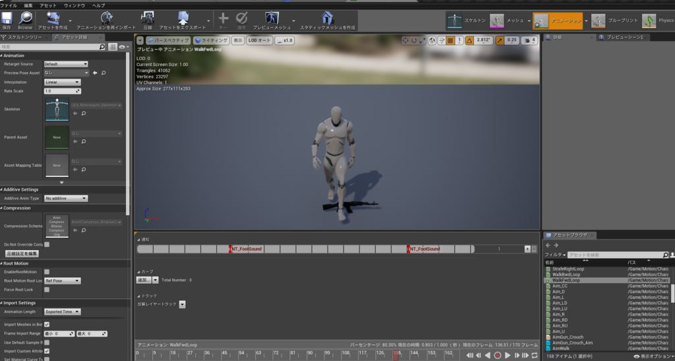The width and height of the screenshot is (675, 361).
Task: Click the Export Asset (アセットをエクスポート) icon
Action: click(x=183, y=18)
